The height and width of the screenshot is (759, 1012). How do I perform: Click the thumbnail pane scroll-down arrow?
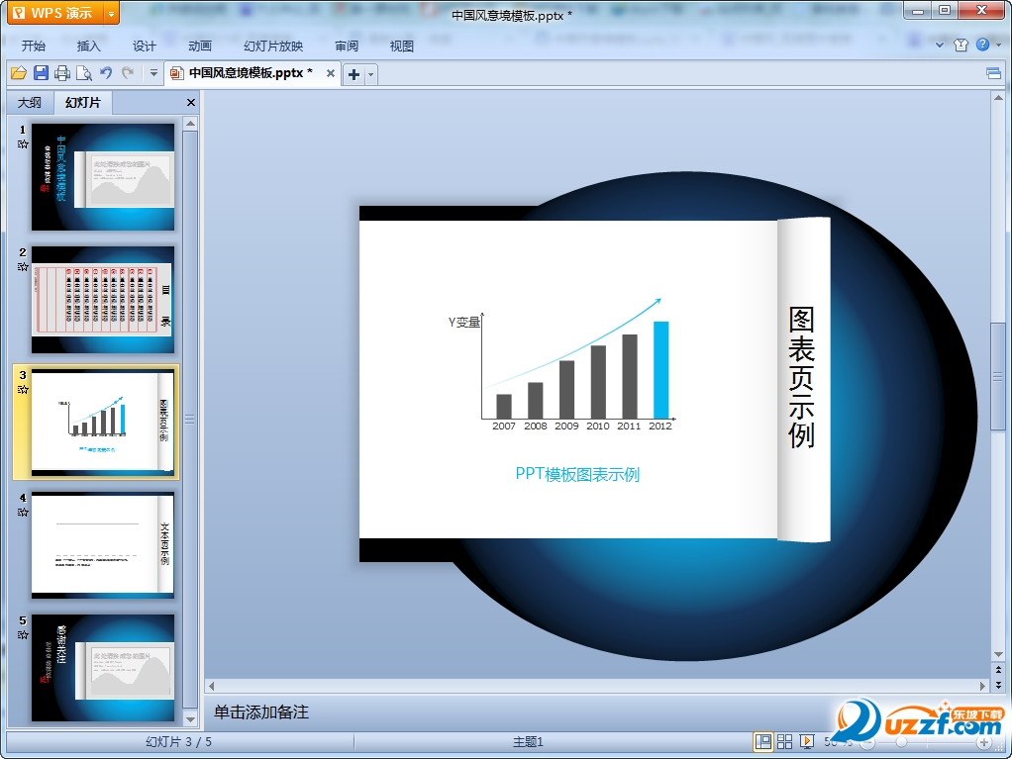(x=190, y=719)
